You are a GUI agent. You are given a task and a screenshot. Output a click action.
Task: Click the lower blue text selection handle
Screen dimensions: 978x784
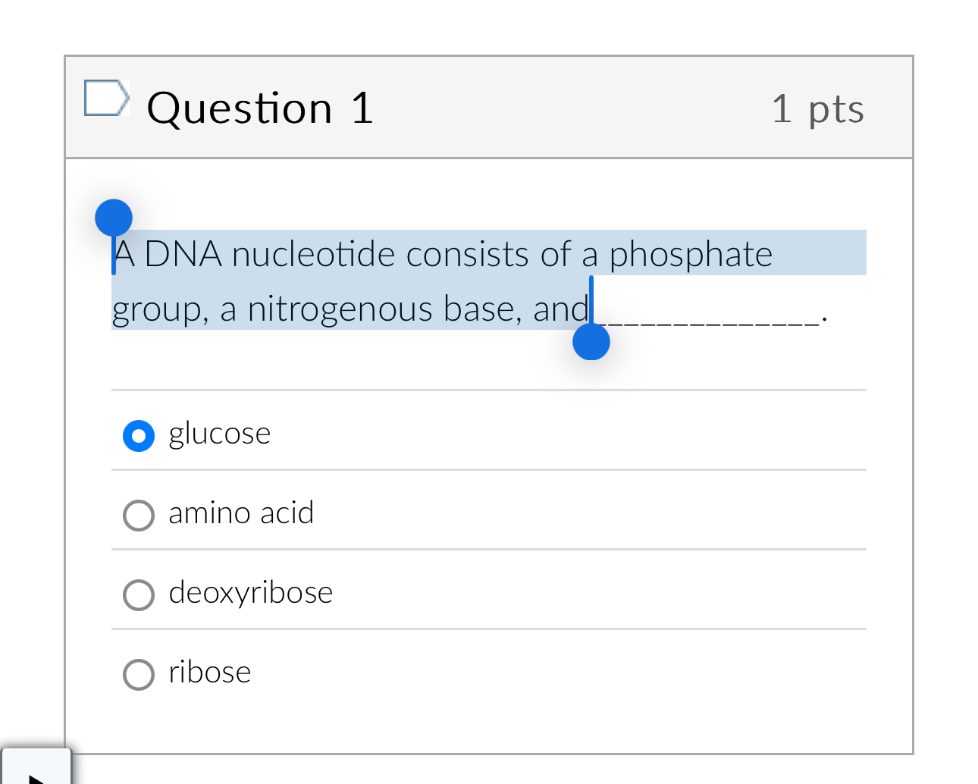coord(591,343)
